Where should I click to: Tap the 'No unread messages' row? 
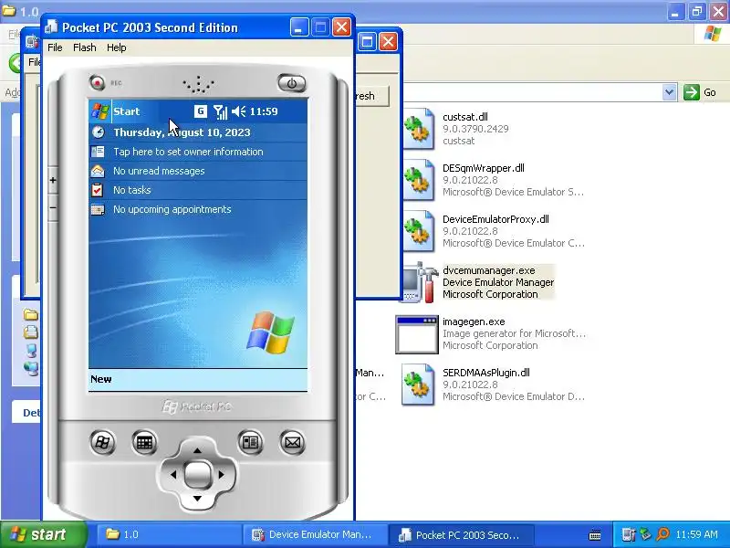point(198,171)
